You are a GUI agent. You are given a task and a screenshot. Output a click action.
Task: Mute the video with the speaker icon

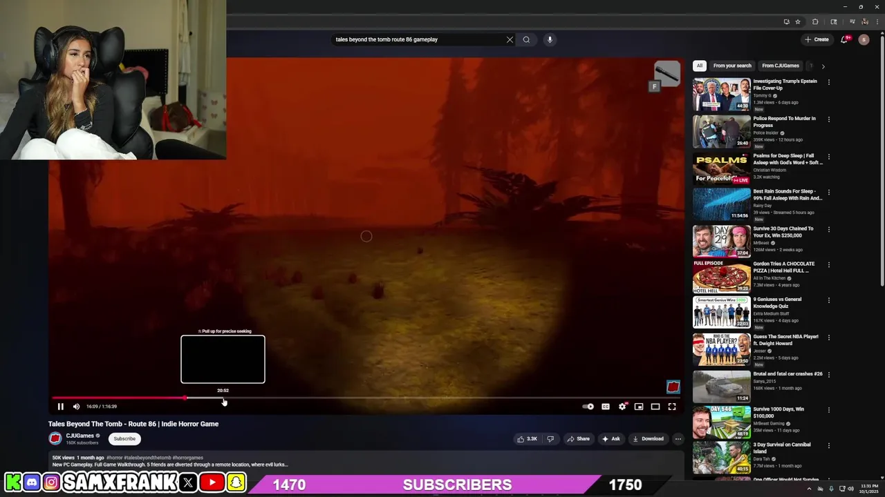coord(76,407)
